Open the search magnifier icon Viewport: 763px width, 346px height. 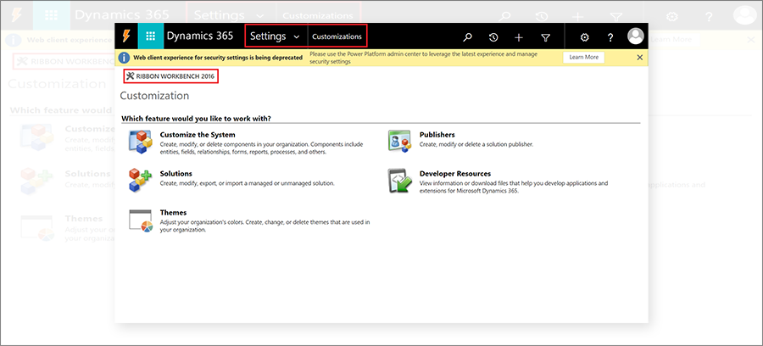click(467, 37)
